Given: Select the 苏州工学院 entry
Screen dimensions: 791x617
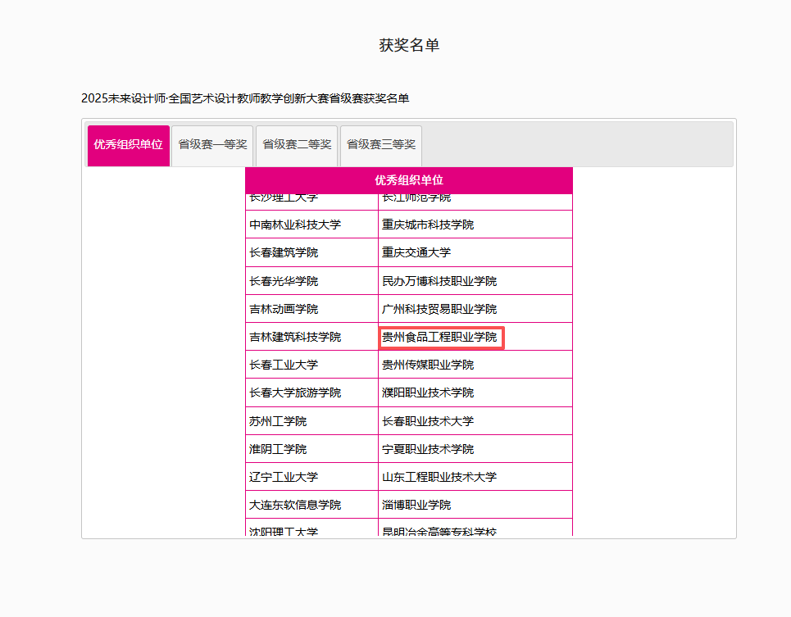Looking at the screenshot, I should (x=278, y=421).
